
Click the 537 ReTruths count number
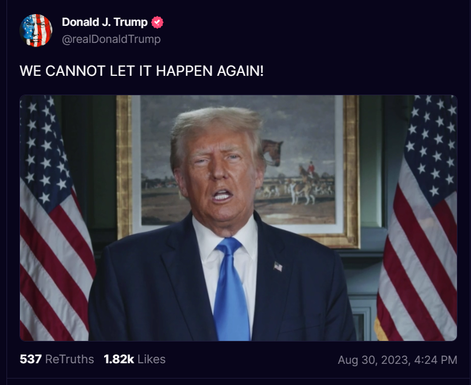click(x=31, y=359)
